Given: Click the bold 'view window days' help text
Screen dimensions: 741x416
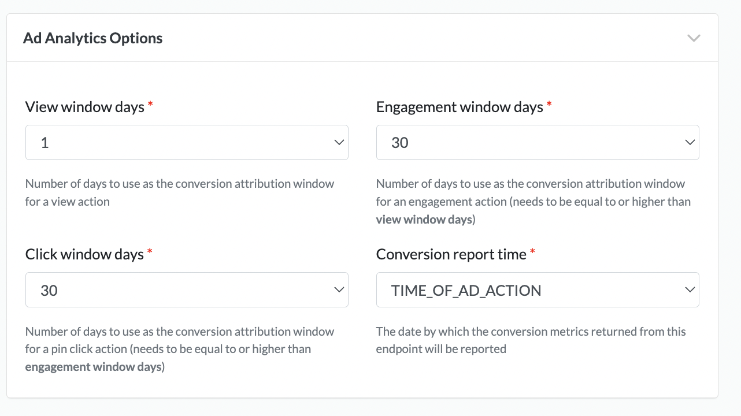Looking at the screenshot, I should point(424,220).
